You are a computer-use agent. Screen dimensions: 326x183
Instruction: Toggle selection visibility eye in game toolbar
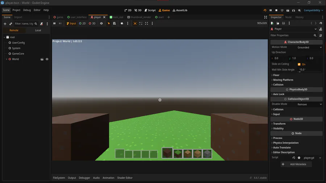coord(101,24)
